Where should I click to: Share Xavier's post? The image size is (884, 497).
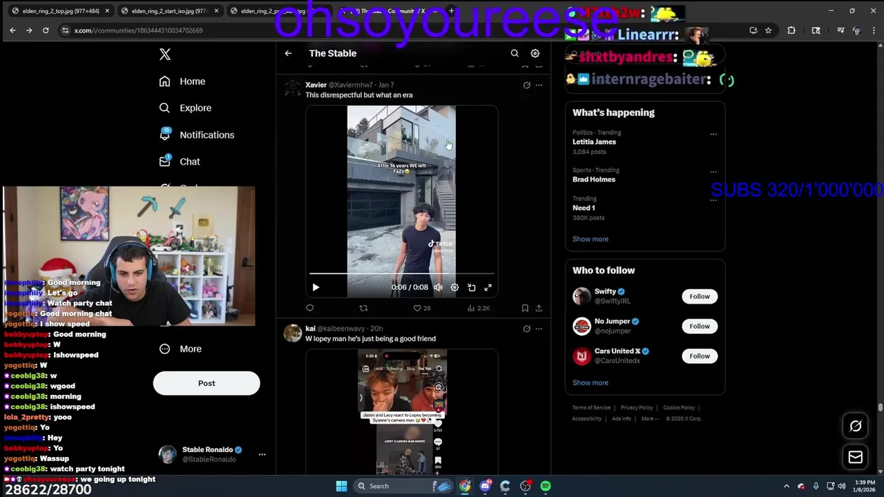pos(539,308)
